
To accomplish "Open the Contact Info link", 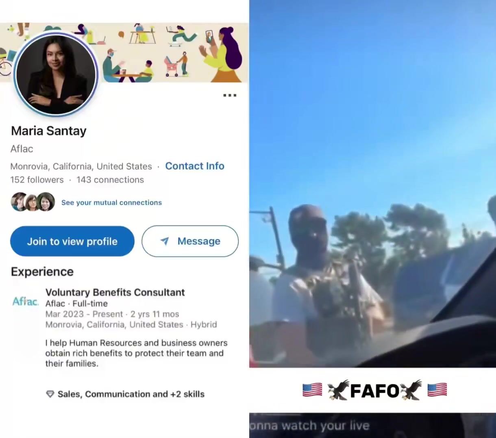I will click(x=195, y=166).
